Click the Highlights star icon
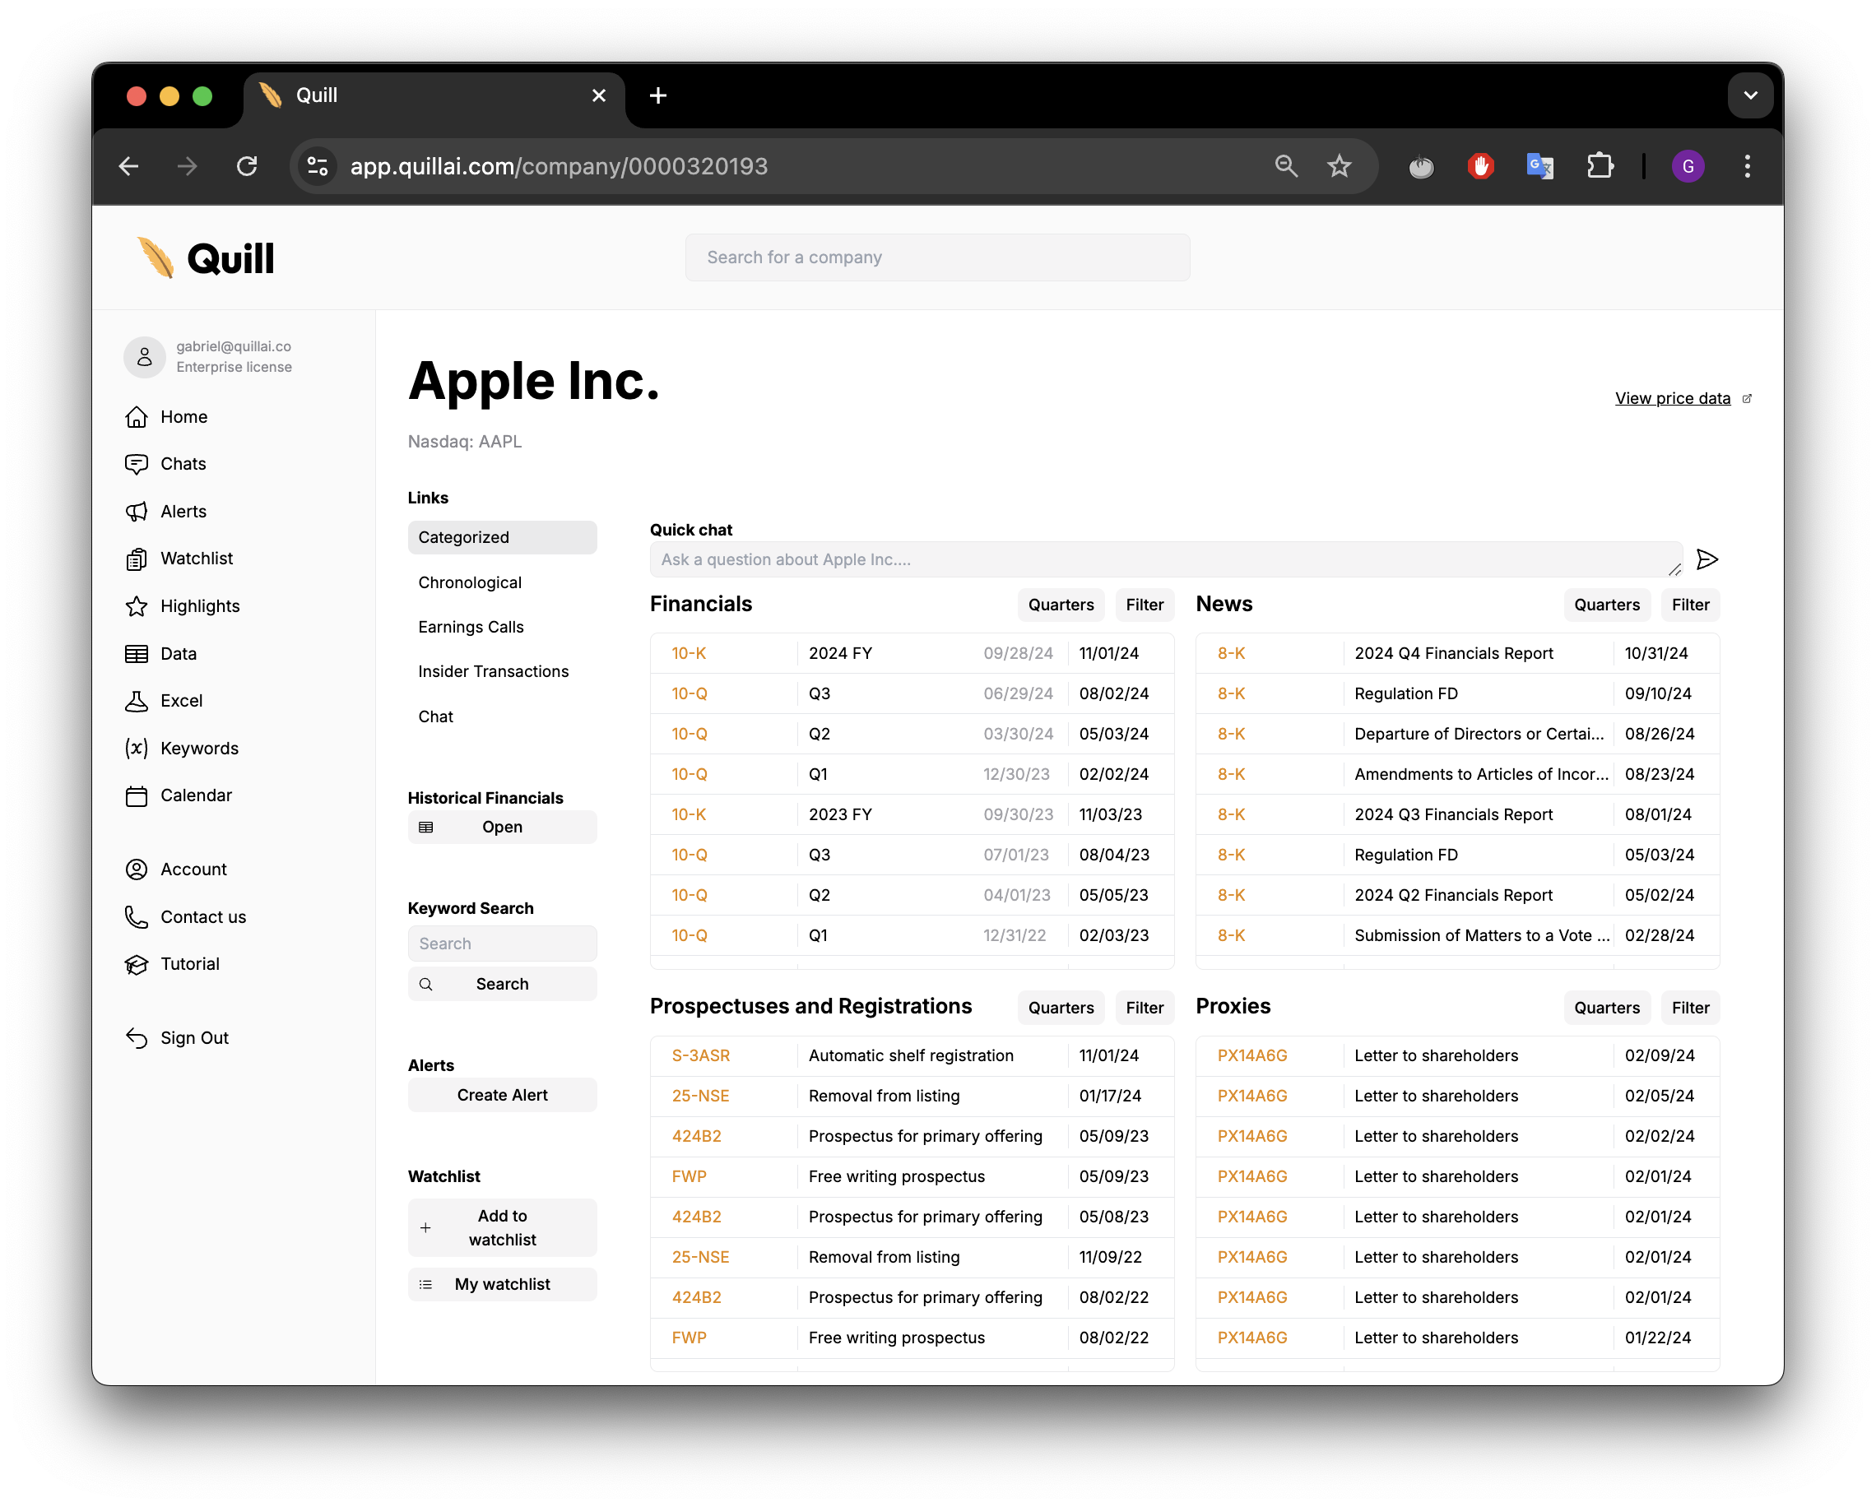This screenshot has width=1876, height=1507. tap(137, 606)
